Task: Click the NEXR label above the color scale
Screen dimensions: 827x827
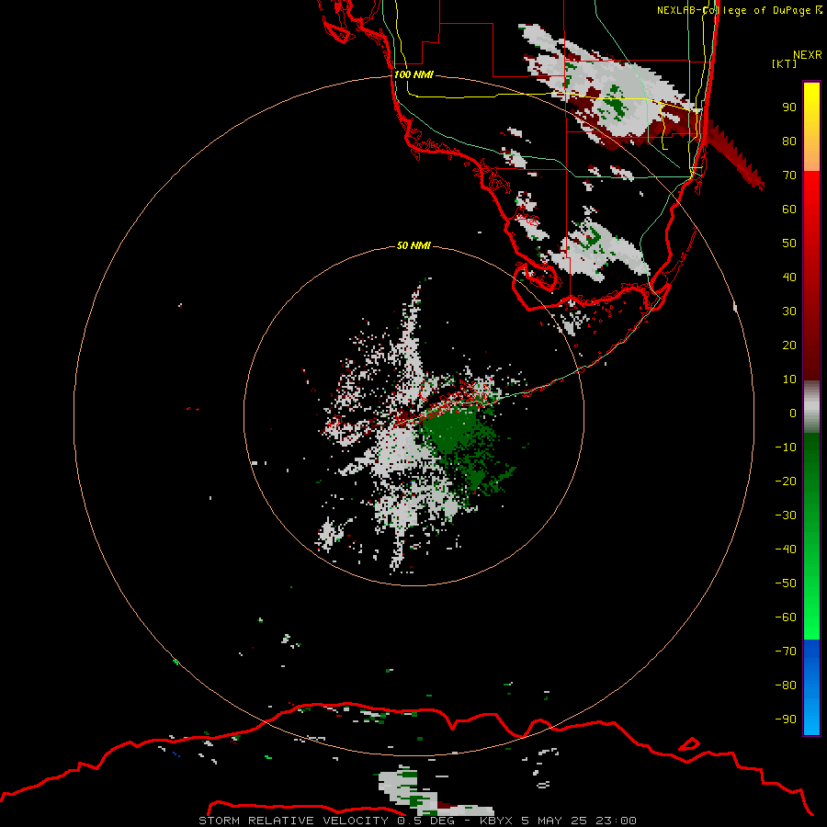Action: 807,55
